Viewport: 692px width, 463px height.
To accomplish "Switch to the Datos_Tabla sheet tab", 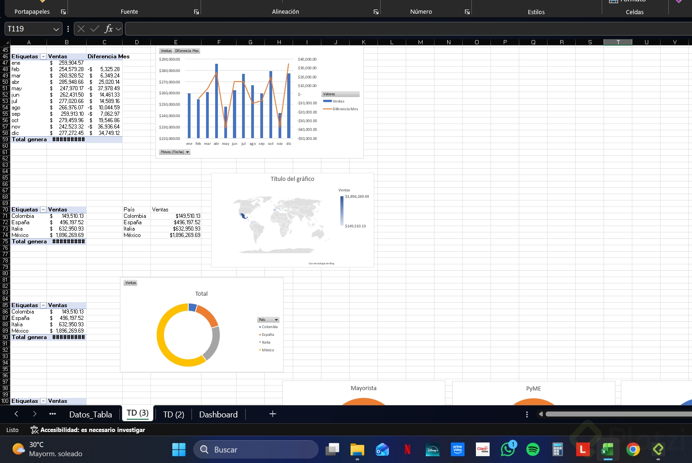I will (90, 414).
